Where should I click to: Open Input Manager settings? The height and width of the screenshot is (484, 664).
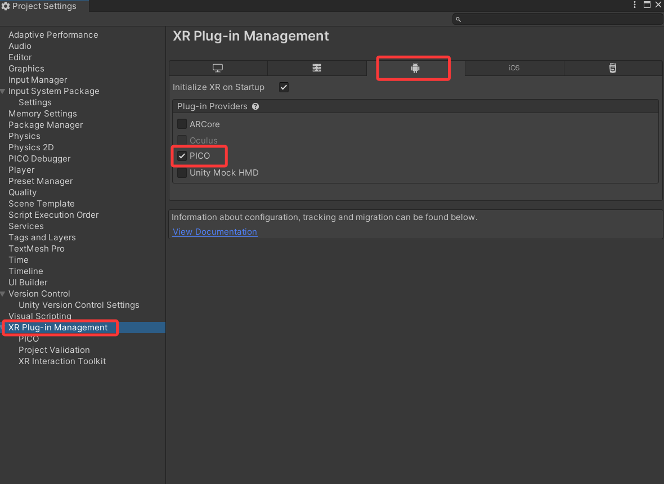38,80
